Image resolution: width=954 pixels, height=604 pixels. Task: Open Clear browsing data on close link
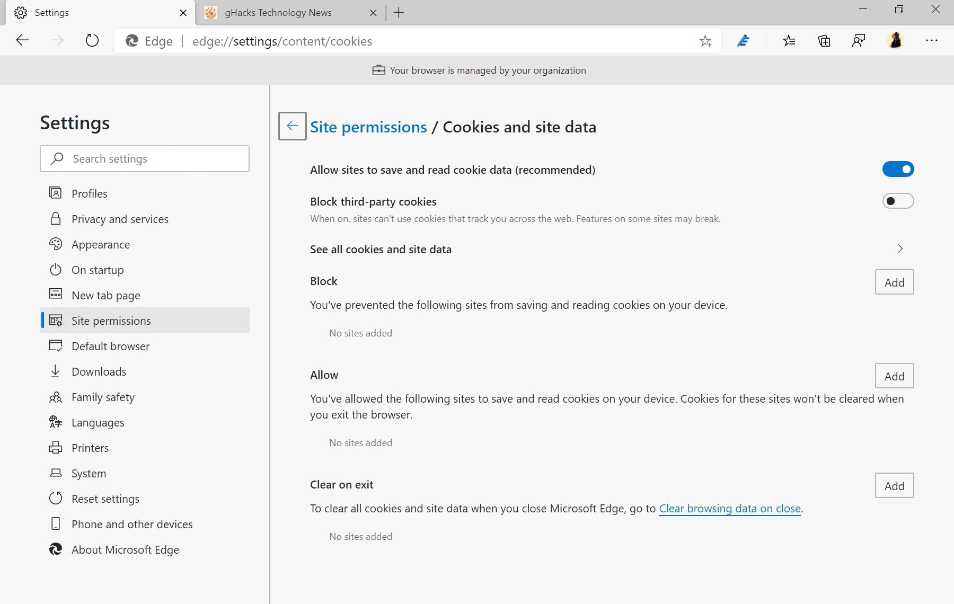[x=729, y=509]
